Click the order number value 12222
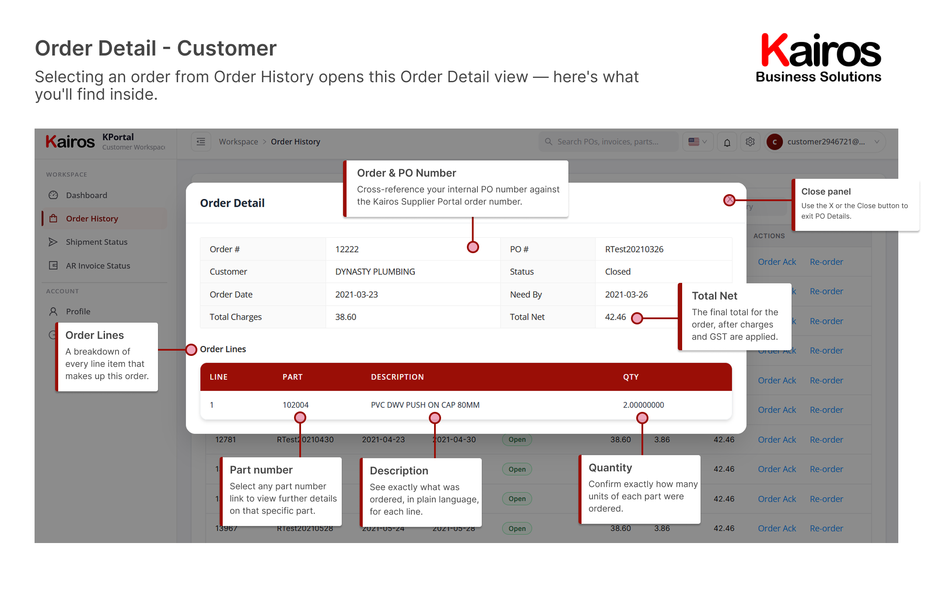946x606 pixels. [347, 249]
